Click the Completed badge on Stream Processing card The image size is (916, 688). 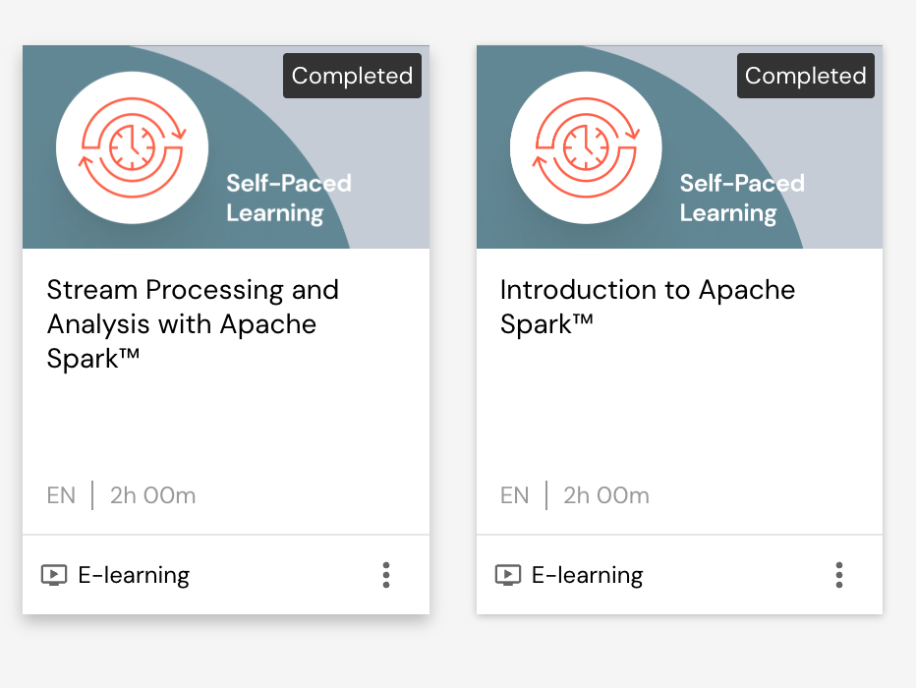point(352,76)
